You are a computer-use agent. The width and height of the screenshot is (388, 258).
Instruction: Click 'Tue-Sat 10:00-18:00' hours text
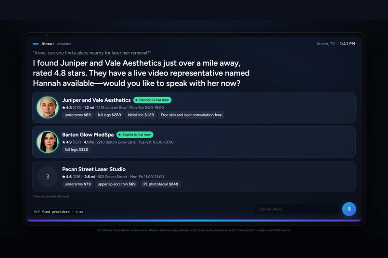(156, 142)
